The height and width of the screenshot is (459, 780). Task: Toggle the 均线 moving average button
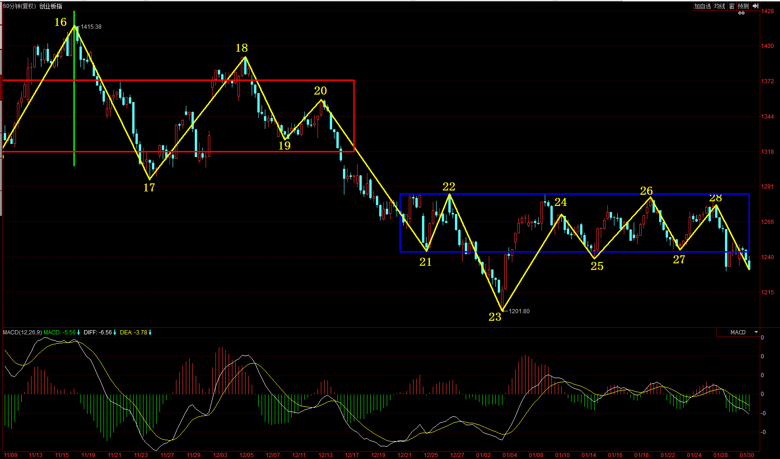tap(719, 6)
